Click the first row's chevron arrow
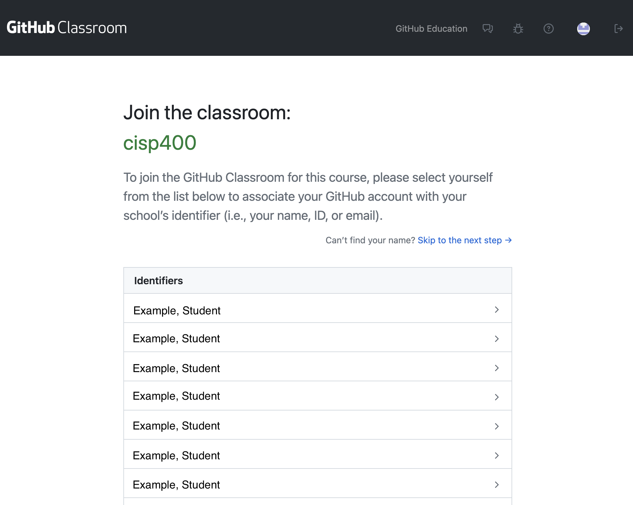Image resolution: width=633 pixels, height=505 pixels. (x=497, y=310)
